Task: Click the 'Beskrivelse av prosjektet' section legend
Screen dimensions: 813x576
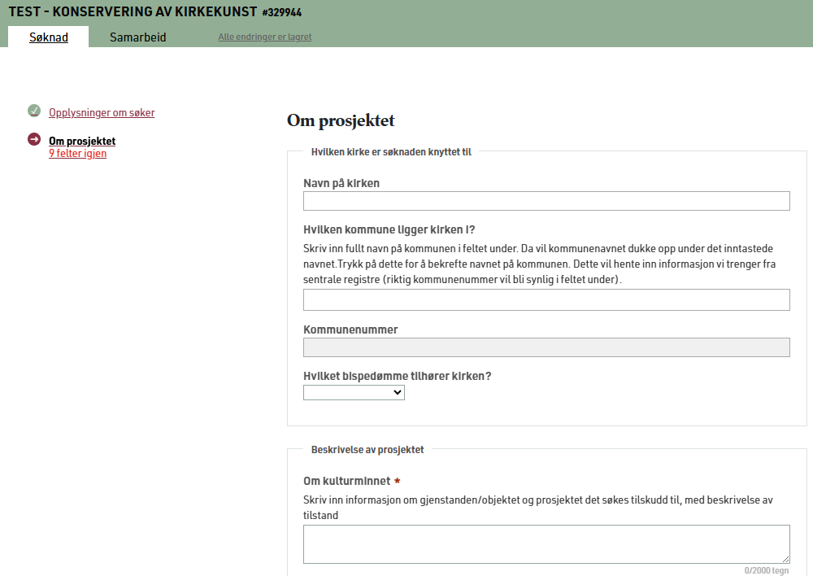Action: click(x=367, y=450)
